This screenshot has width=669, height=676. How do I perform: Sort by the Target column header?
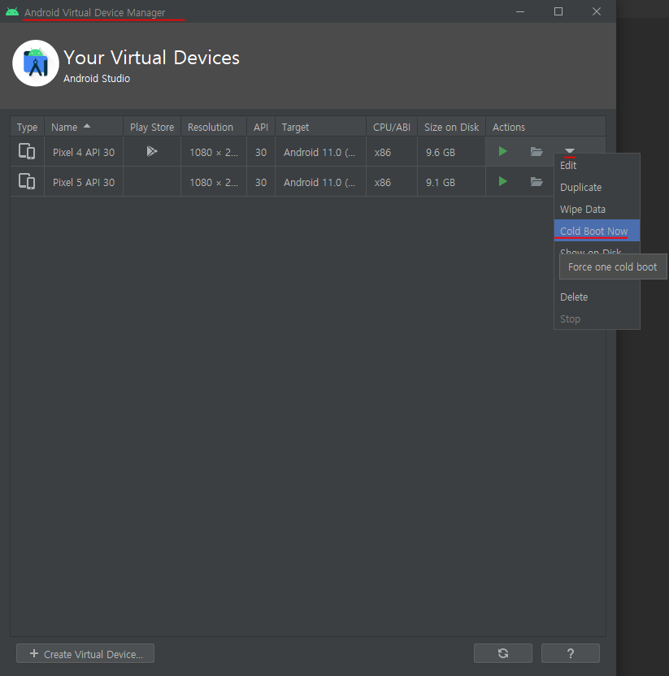[x=320, y=128]
